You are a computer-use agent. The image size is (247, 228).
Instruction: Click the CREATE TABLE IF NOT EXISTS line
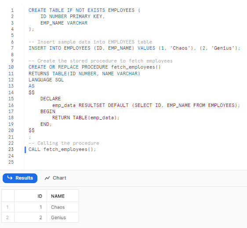84,10
